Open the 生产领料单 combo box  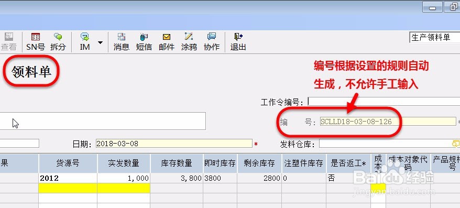click(x=435, y=37)
